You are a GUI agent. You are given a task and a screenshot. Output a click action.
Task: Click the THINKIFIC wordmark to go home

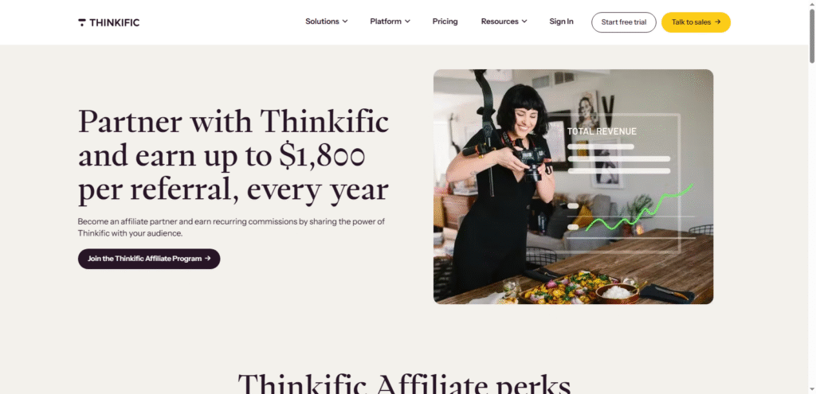(x=114, y=22)
